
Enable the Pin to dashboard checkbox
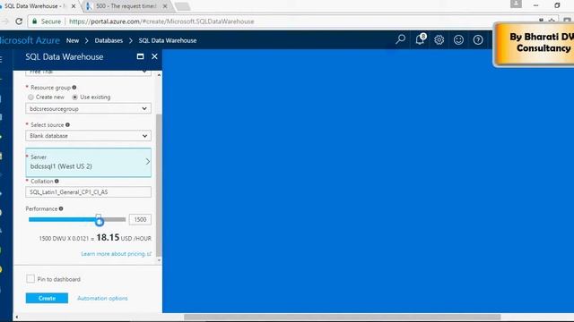coord(30,279)
